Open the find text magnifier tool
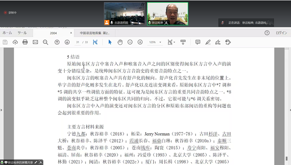The height and width of the screenshot is (165, 291). pos(45,42)
